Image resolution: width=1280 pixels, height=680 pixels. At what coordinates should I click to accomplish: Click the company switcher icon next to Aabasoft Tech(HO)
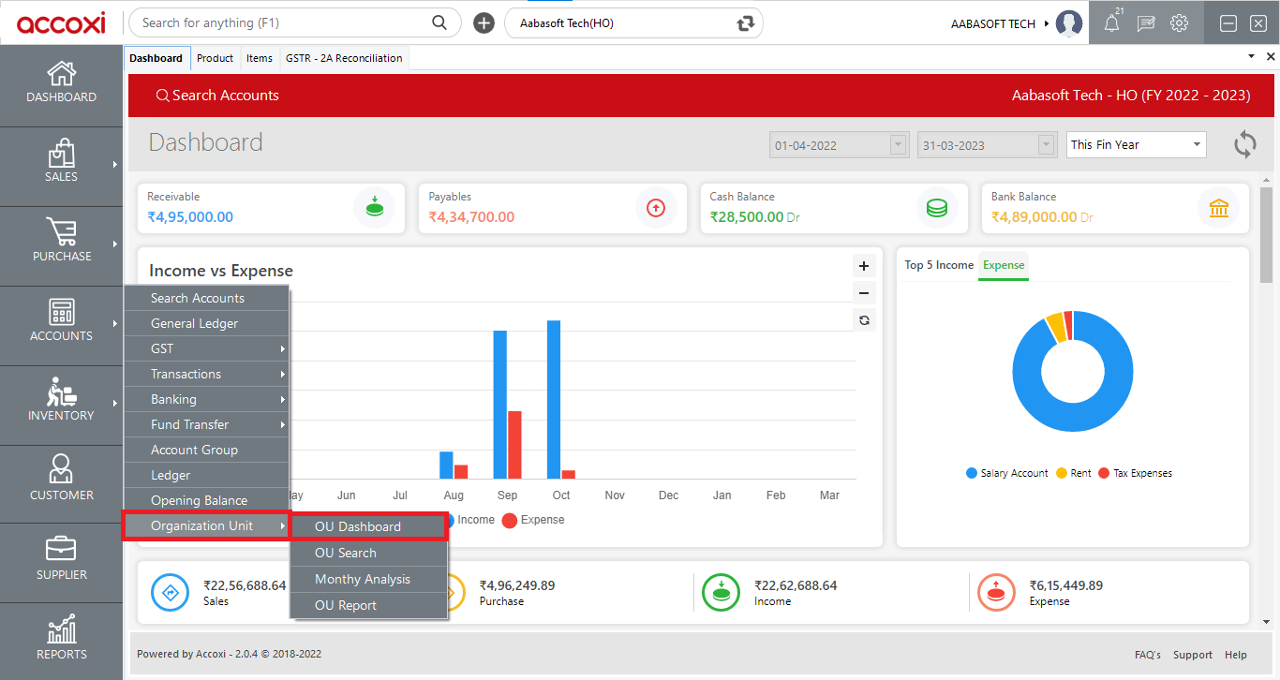[745, 22]
